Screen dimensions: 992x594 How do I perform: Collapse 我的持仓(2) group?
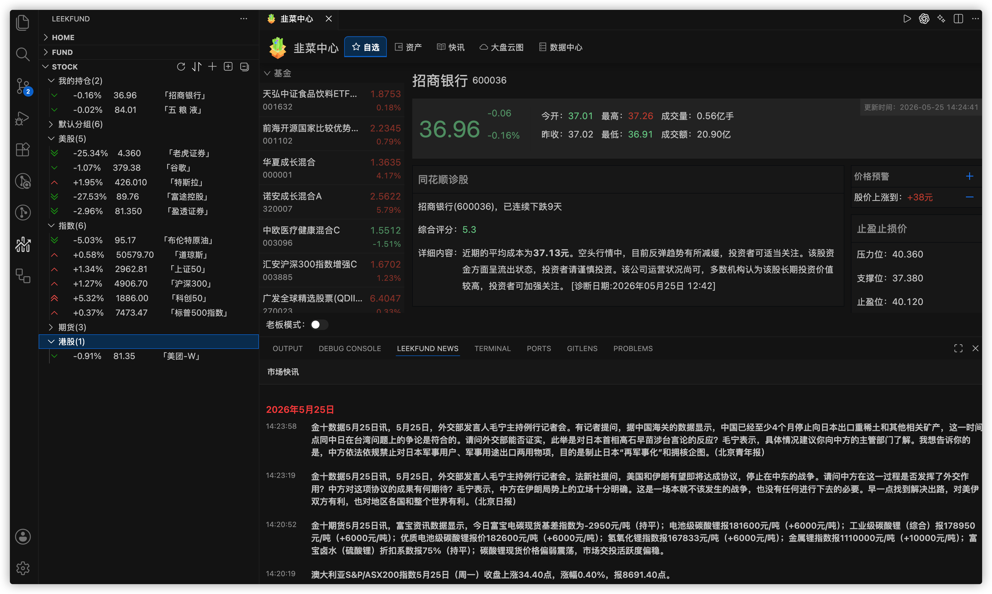[148, 81]
